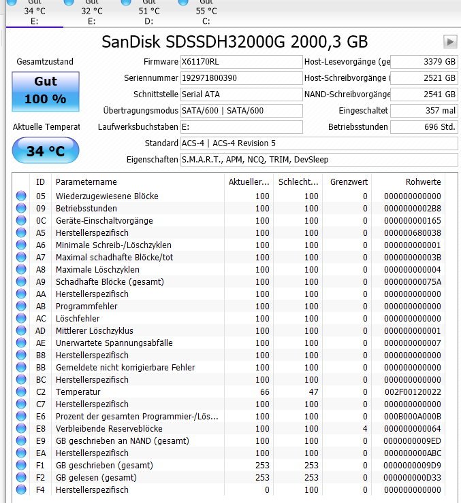This screenshot has height=503, width=461.
Task: Select the 55 °C drive C: tab
Action: click(206, 13)
